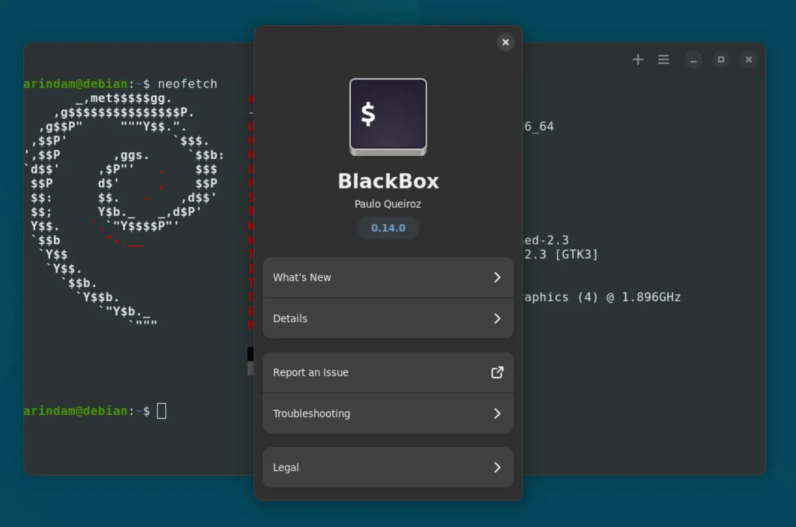This screenshot has width=796, height=527.
Task: Close the BlackBox about dialog
Action: pyautogui.click(x=505, y=42)
